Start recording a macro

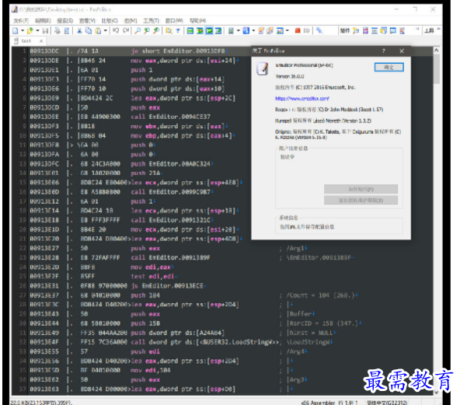point(261,30)
